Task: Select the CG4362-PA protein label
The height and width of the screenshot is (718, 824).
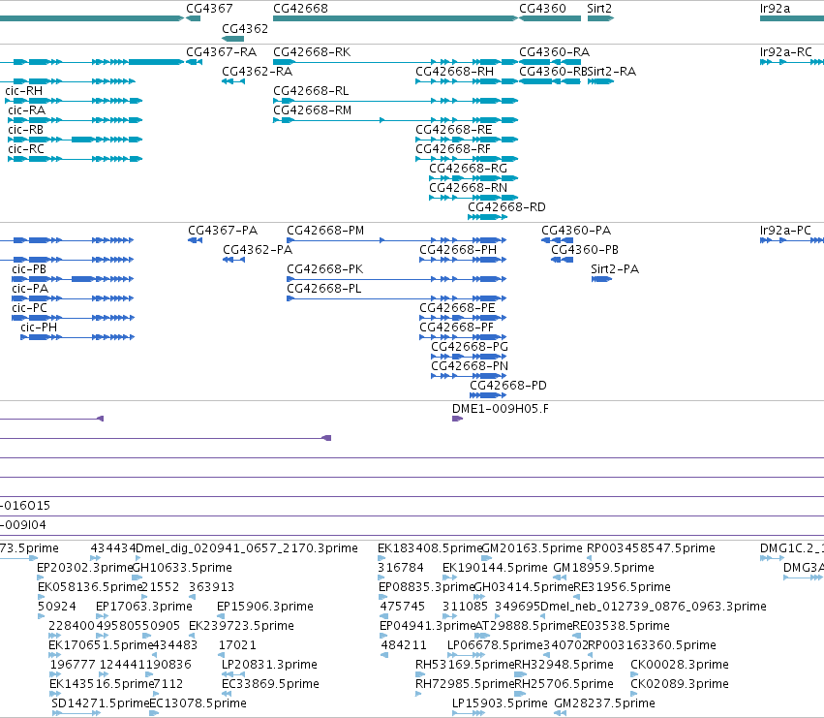Action: [258, 250]
